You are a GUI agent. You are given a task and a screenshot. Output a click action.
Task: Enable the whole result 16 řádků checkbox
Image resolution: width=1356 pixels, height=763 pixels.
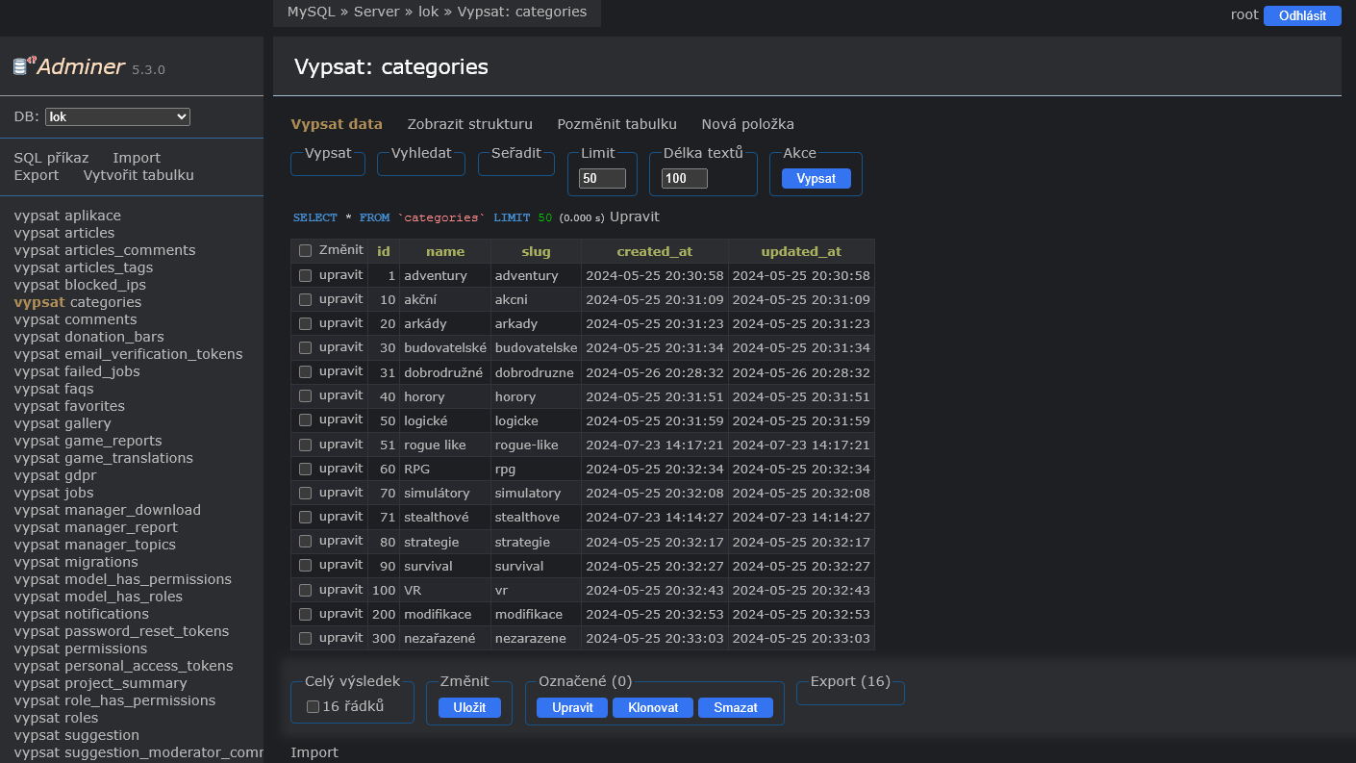(x=313, y=707)
